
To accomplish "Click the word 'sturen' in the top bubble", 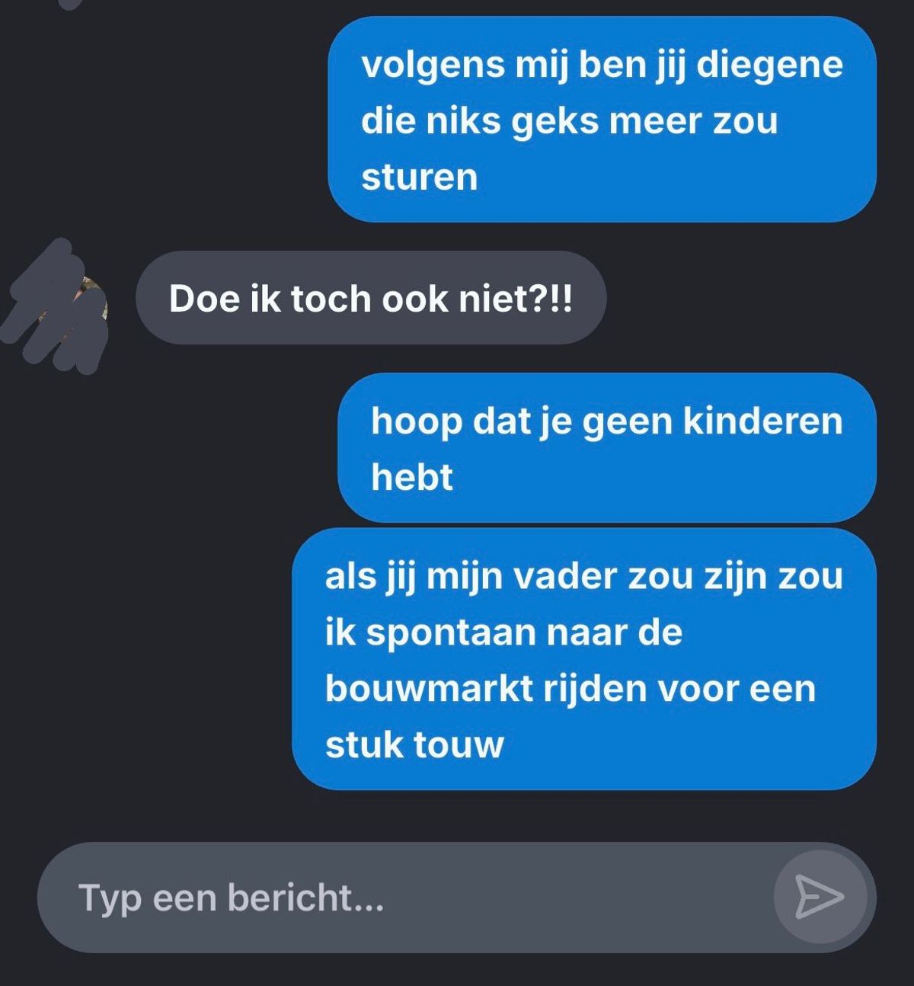I will tap(419, 177).
